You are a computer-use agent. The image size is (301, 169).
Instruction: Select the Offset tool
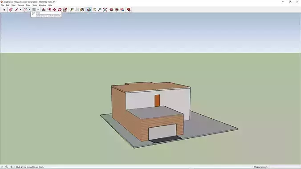pos(49,10)
